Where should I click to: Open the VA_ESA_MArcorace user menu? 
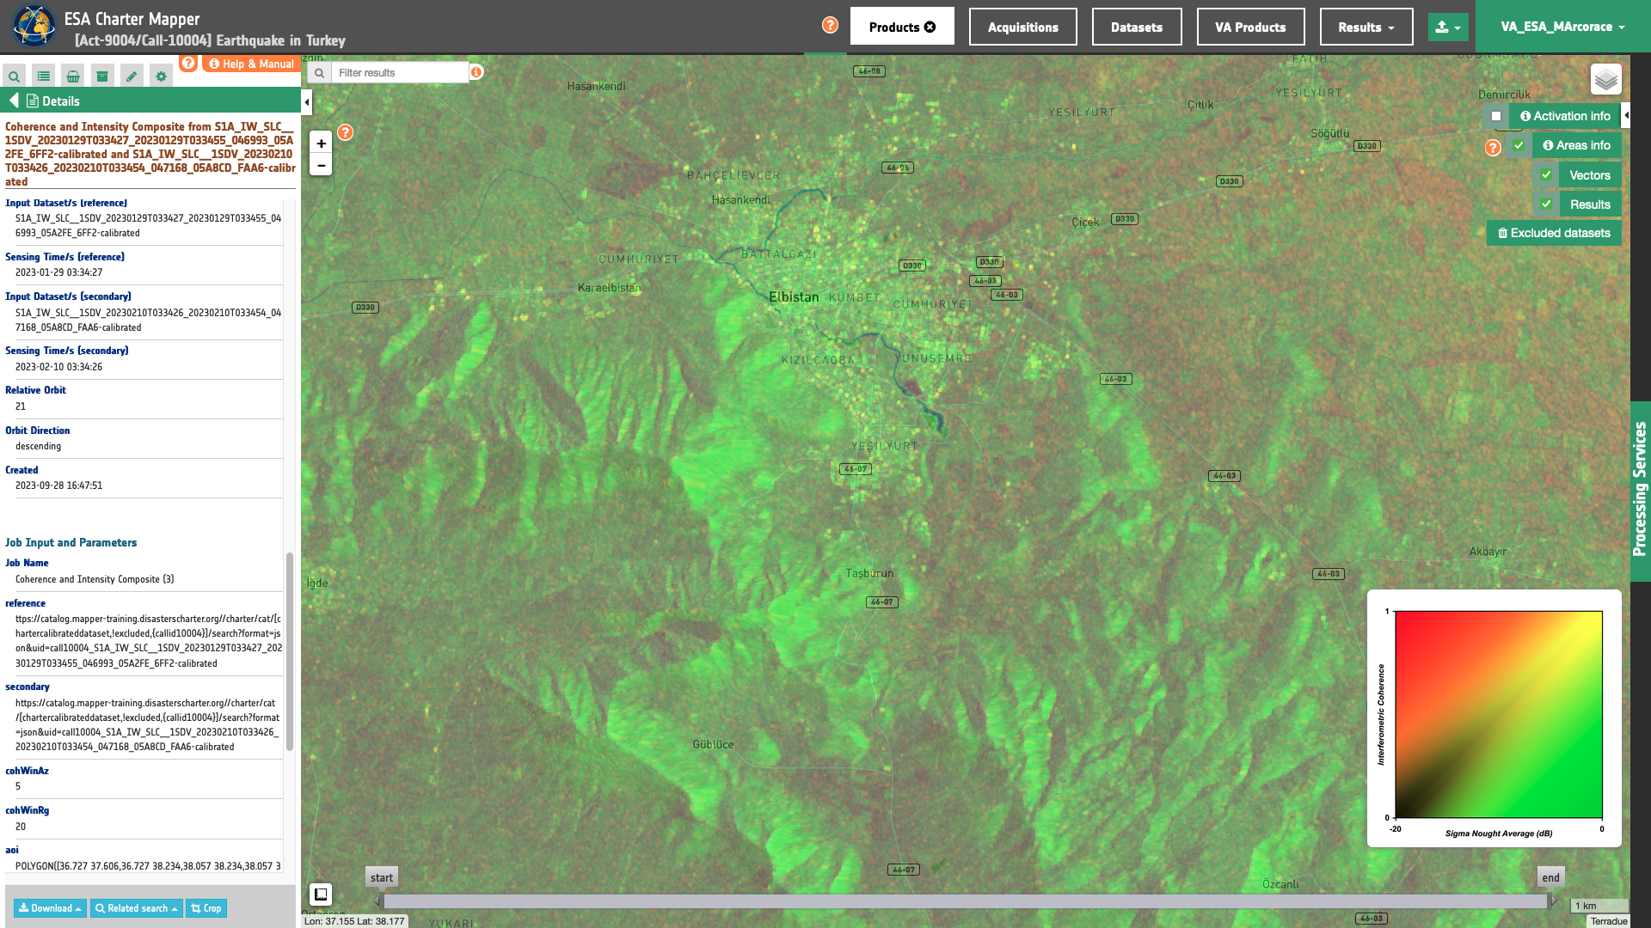click(x=1562, y=27)
